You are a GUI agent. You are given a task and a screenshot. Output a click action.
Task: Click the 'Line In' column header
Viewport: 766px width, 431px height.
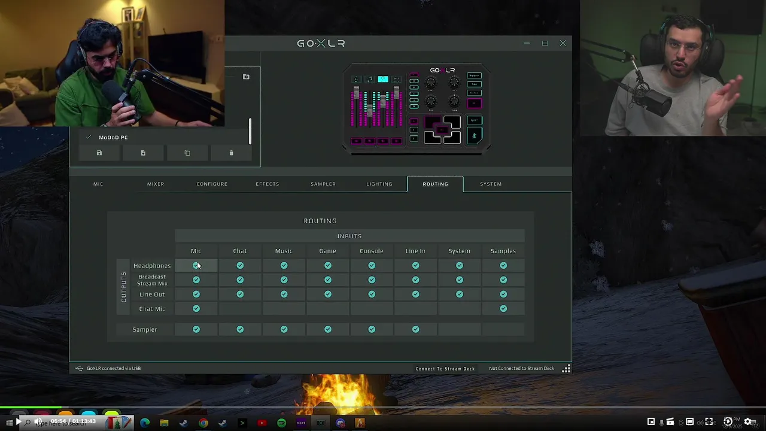415,251
